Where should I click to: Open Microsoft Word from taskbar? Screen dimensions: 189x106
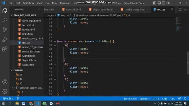[24, 103]
